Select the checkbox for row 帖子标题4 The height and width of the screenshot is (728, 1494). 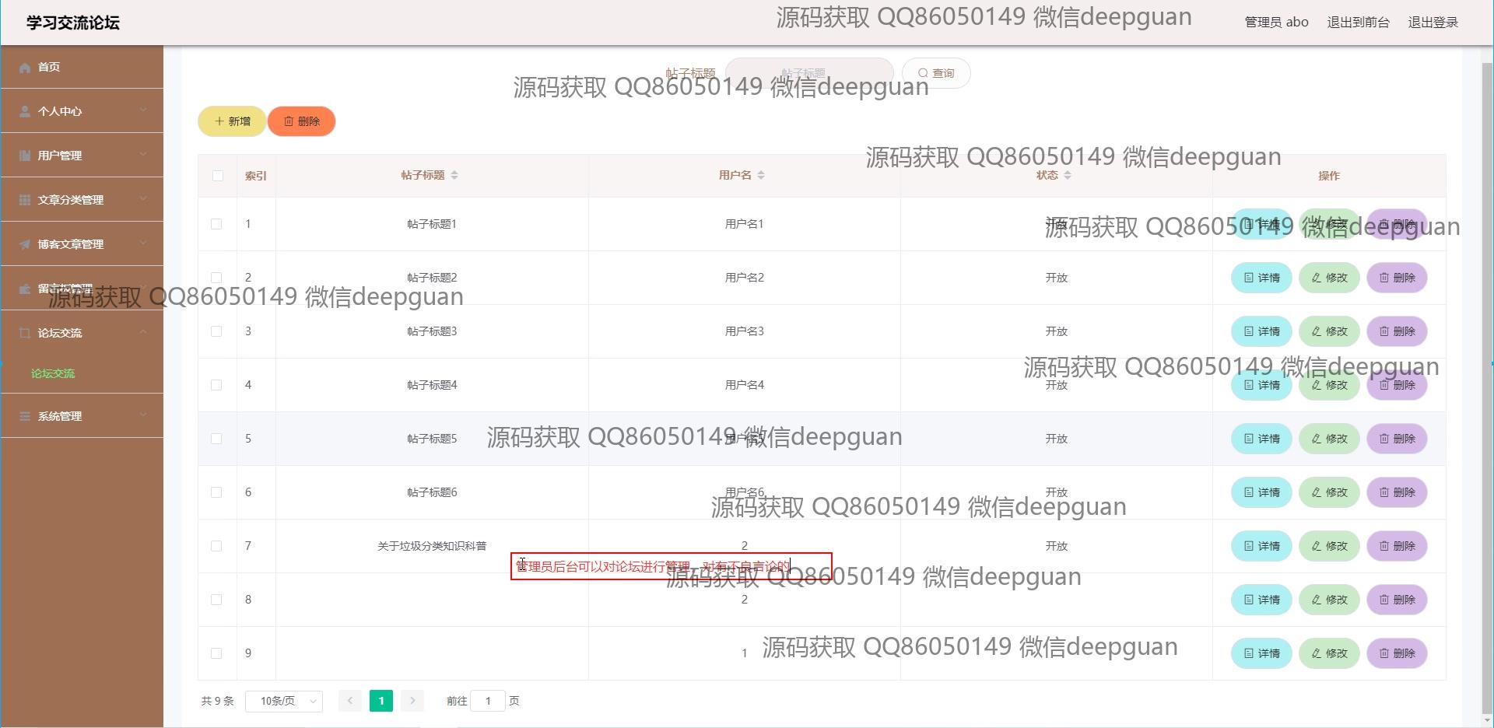click(x=216, y=385)
